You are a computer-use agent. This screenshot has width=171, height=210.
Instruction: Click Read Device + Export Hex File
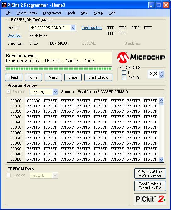150,186
